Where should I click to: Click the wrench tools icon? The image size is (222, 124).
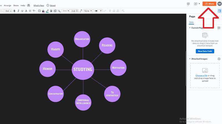tap(123, 11)
